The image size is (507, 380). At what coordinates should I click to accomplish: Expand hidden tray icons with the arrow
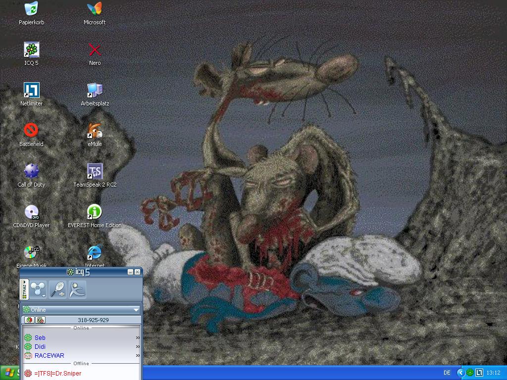(460, 373)
